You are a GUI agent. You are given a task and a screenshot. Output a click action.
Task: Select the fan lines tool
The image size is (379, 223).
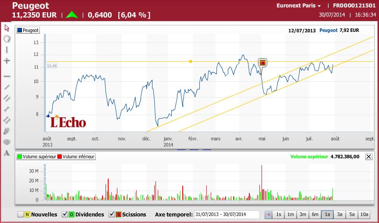(7, 131)
